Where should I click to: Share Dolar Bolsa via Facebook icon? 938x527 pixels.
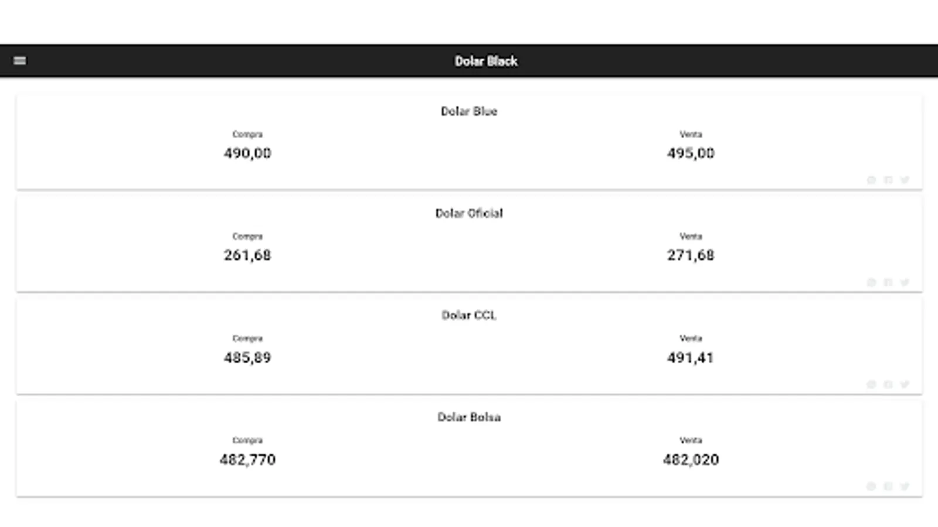click(x=888, y=486)
